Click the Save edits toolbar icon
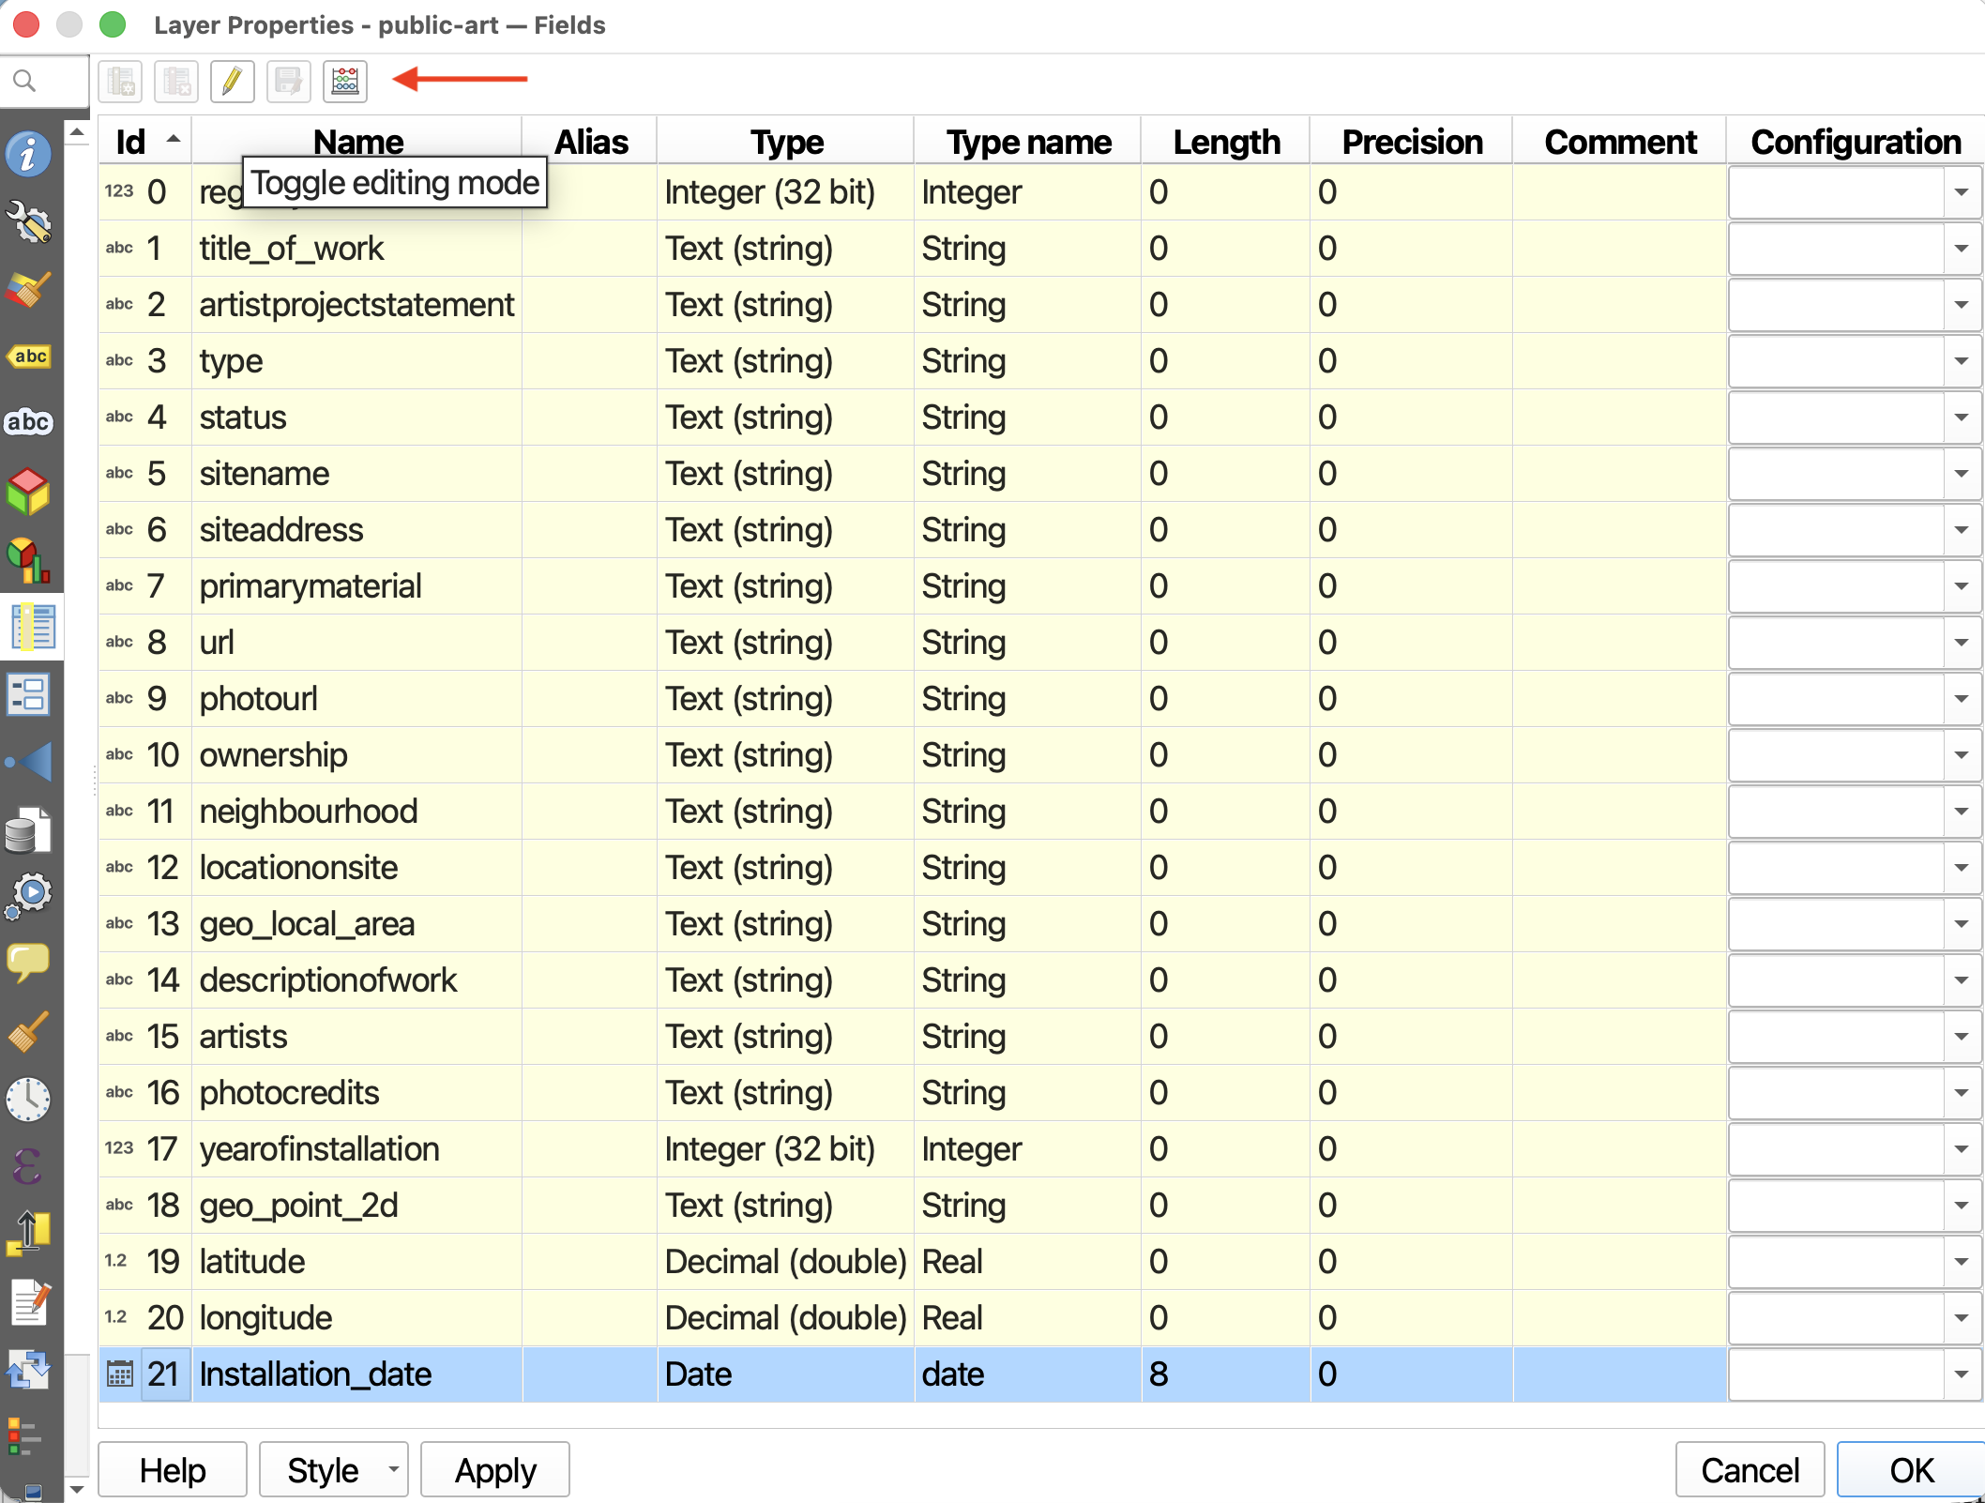1985x1503 pixels. (289, 82)
